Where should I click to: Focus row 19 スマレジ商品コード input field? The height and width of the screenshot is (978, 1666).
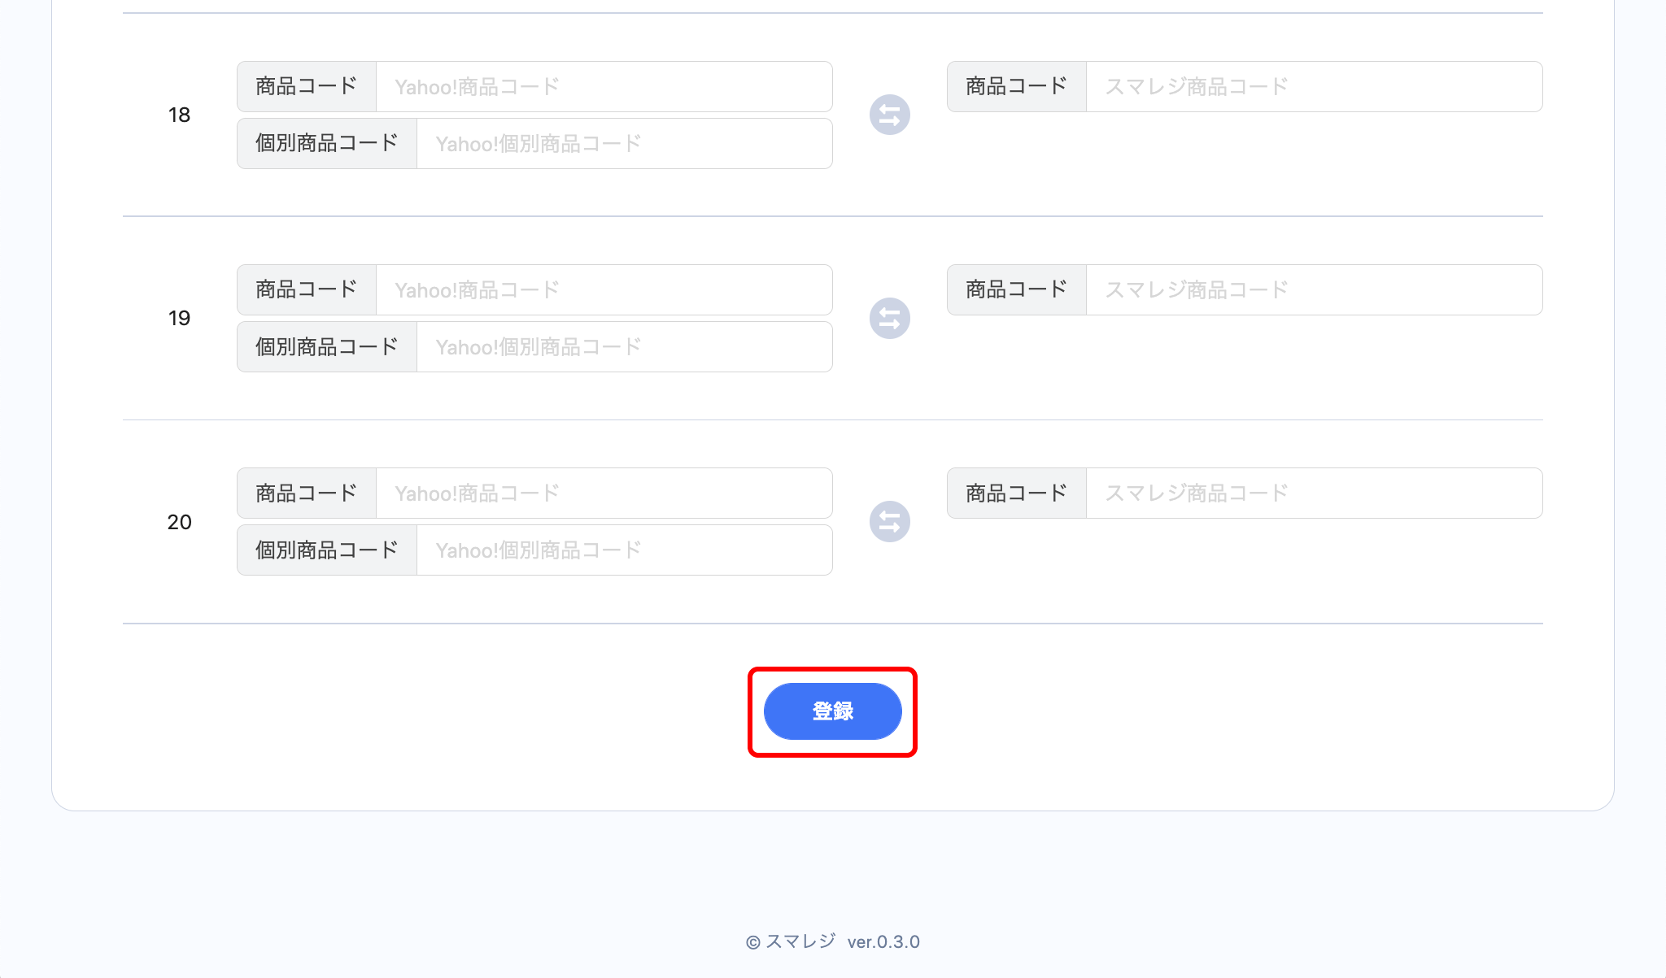click(1313, 290)
